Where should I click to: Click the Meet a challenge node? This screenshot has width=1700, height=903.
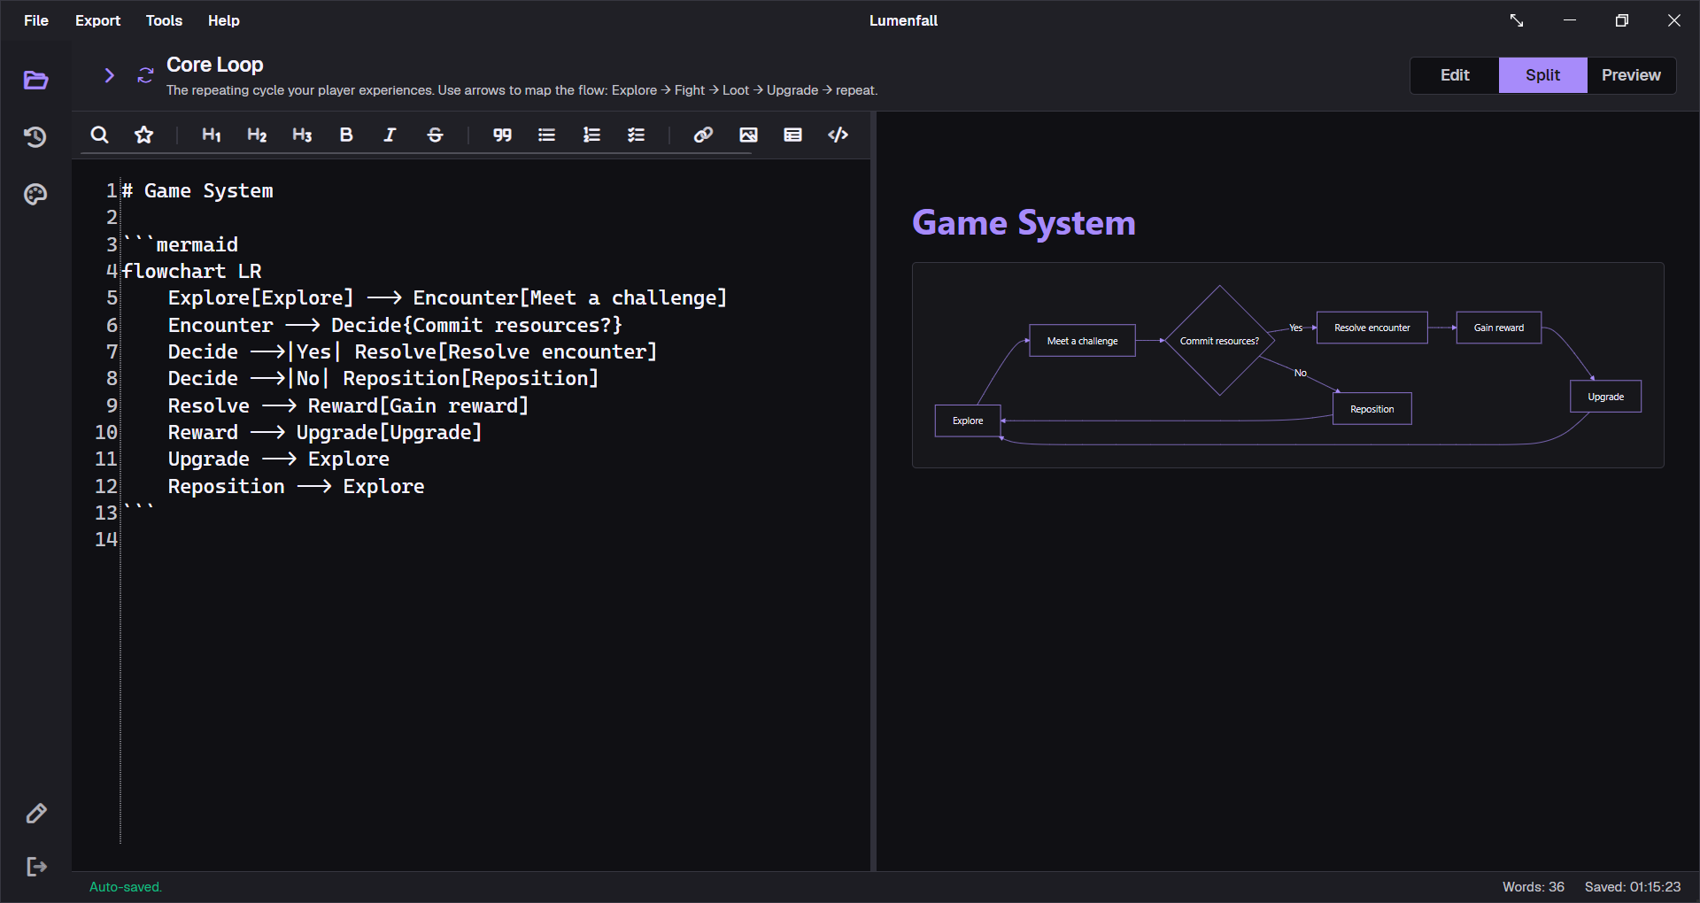click(x=1082, y=341)
